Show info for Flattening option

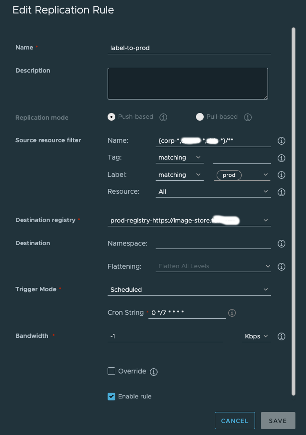[282, 267]
